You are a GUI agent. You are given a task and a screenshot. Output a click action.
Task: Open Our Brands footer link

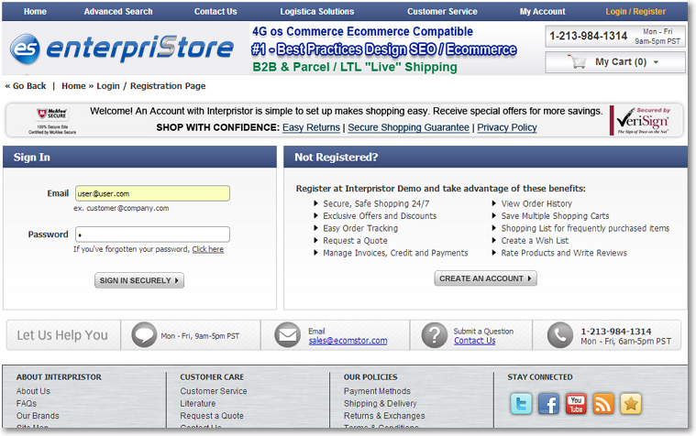pos(38,416)
